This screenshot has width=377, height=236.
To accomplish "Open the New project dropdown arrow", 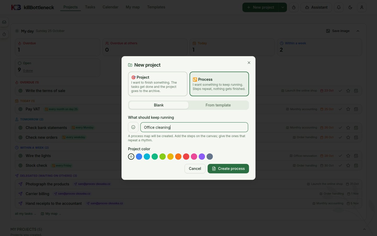I will click(283, 7).
